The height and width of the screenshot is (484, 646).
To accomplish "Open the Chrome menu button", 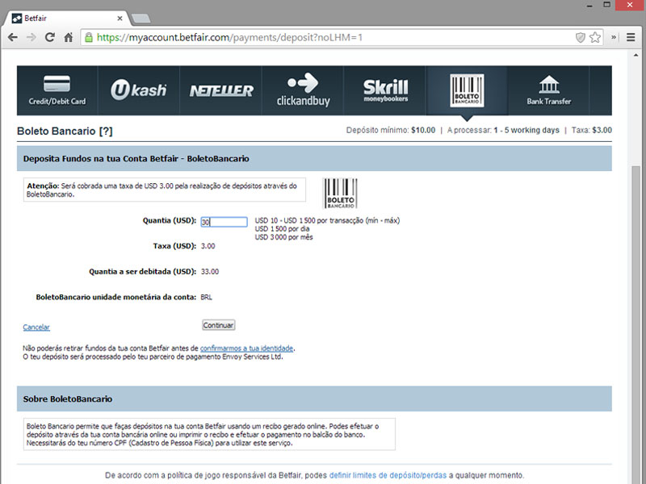I will (631, 37).
